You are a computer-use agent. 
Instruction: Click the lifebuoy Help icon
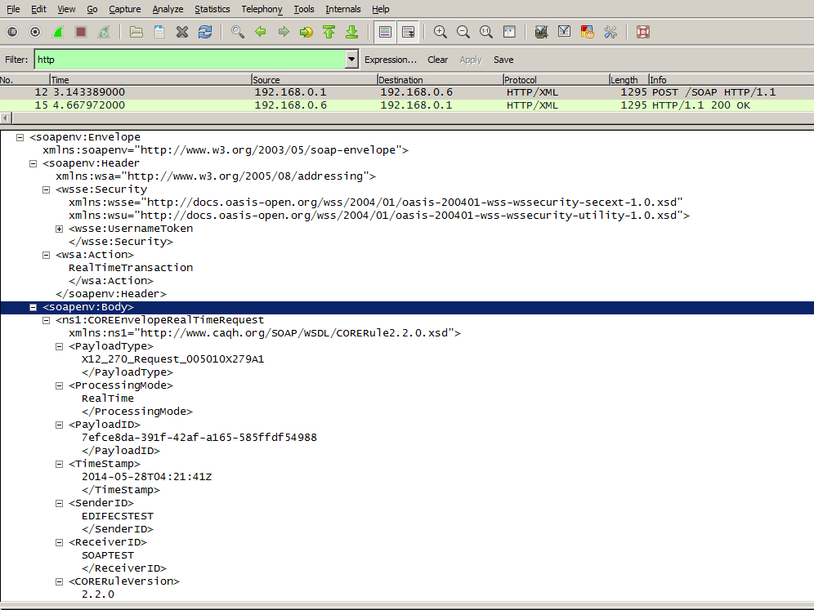point(642,32)
